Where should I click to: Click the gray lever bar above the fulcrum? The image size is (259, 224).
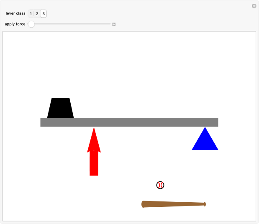tap(205, 122)
